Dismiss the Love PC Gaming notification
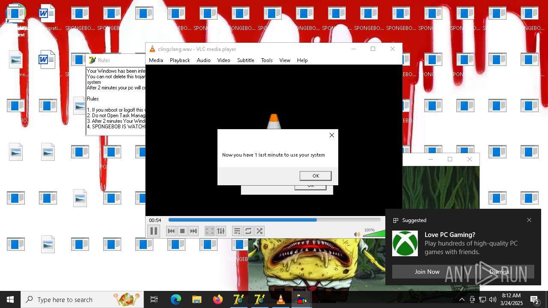 499,272
